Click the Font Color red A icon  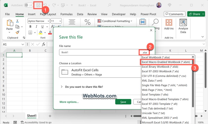click(50, 32)
